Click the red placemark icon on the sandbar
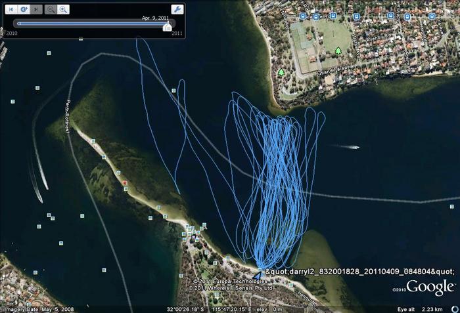 pos(125,182)
